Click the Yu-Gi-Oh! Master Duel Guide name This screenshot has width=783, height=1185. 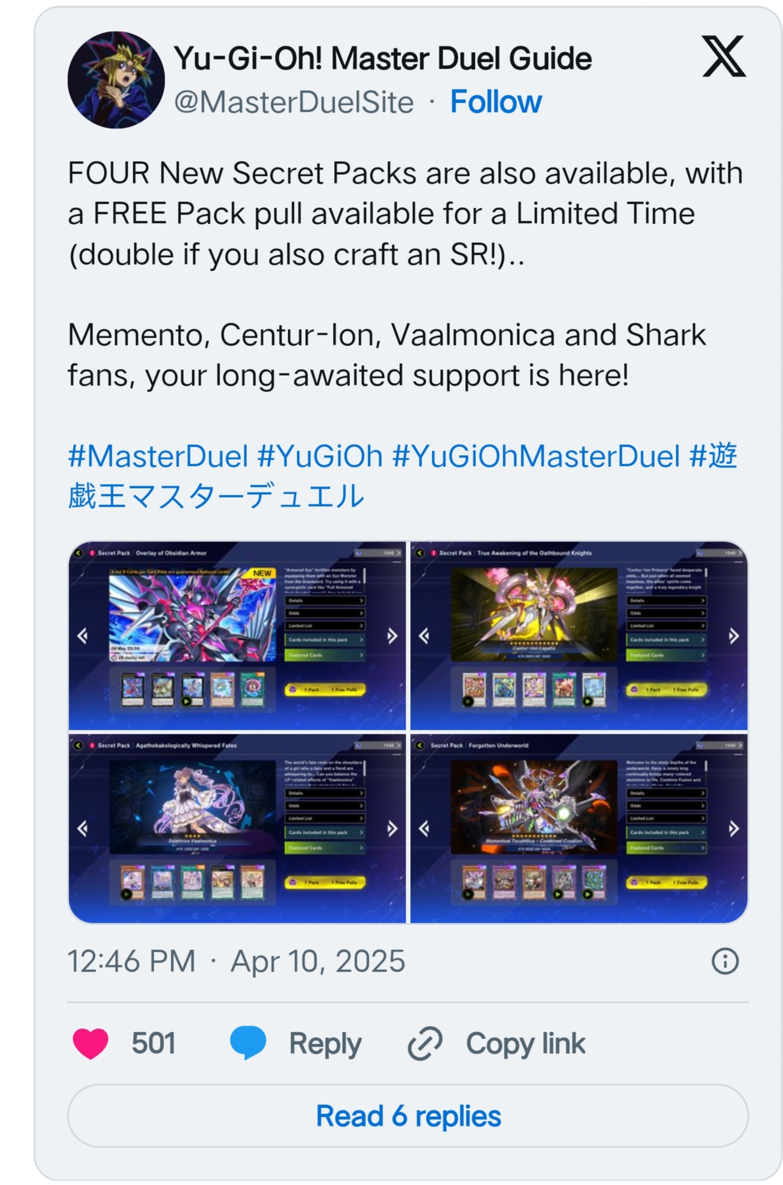pyautogui.click(x=382, y=58)
